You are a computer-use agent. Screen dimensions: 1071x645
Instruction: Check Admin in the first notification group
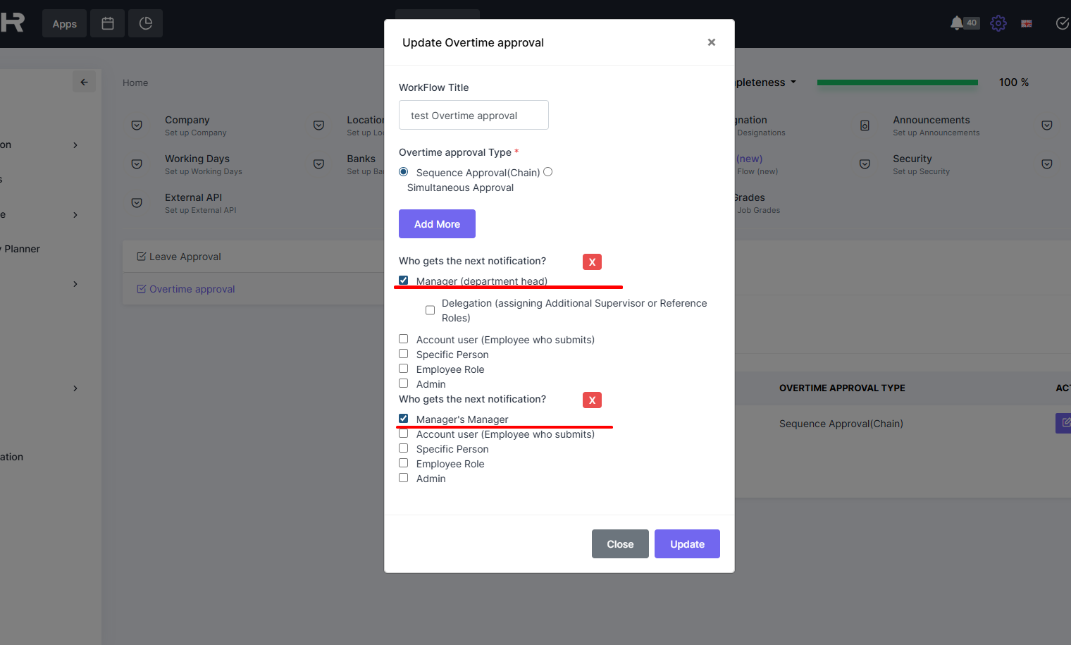pyautogui.click(x=404, y=383)
